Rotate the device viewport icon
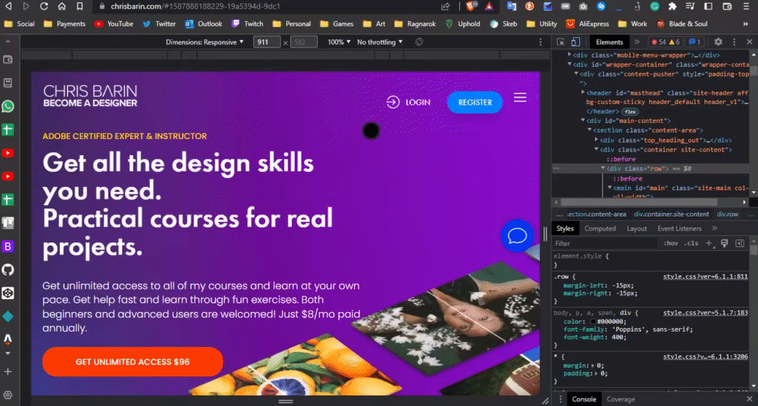 coord(419,42)
